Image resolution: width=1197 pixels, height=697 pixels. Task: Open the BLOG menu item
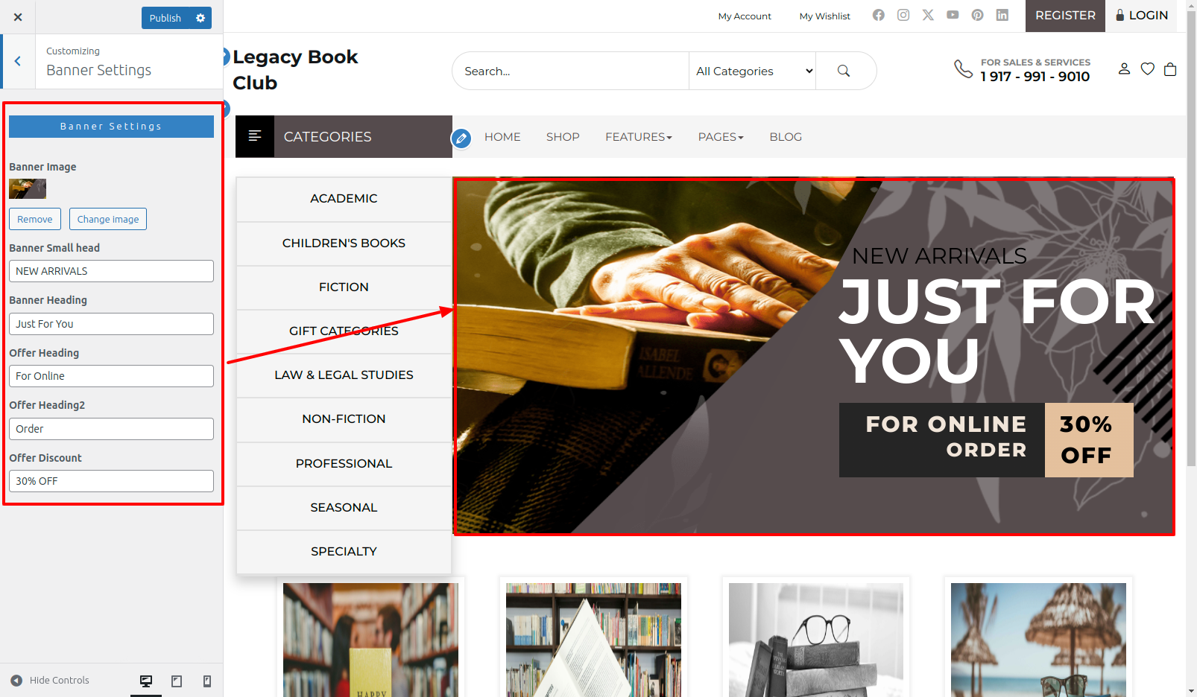[786, 137]
